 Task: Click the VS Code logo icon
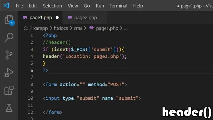pyautogui.click(x=6, y=6)
